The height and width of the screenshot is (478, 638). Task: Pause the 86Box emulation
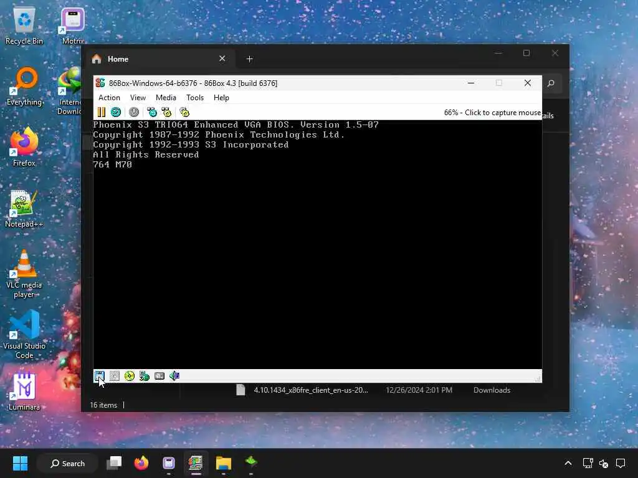coord(102,112)
